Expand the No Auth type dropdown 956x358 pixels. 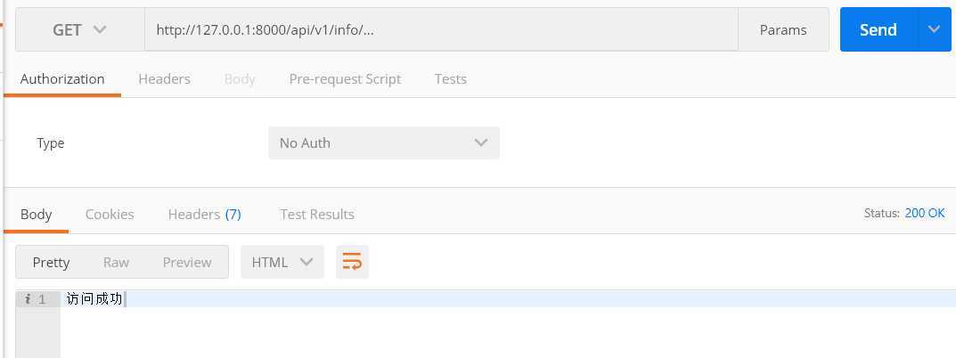(x=384, y=142)
